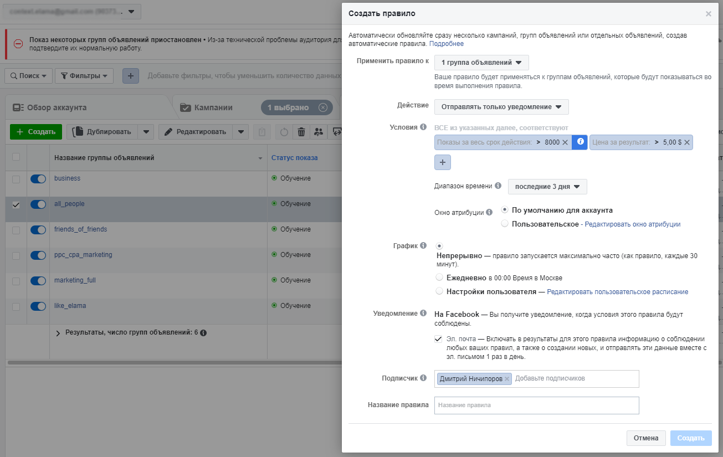
Task: Remove subscriber Дмитрий Ничипоров with the x
Action: tap(507, 379)
